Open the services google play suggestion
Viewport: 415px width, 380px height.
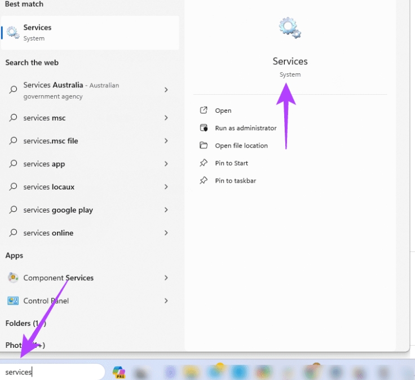pos(58,210)
